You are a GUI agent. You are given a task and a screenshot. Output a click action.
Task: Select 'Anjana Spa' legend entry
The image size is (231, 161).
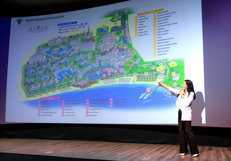[x=143, y=32]
